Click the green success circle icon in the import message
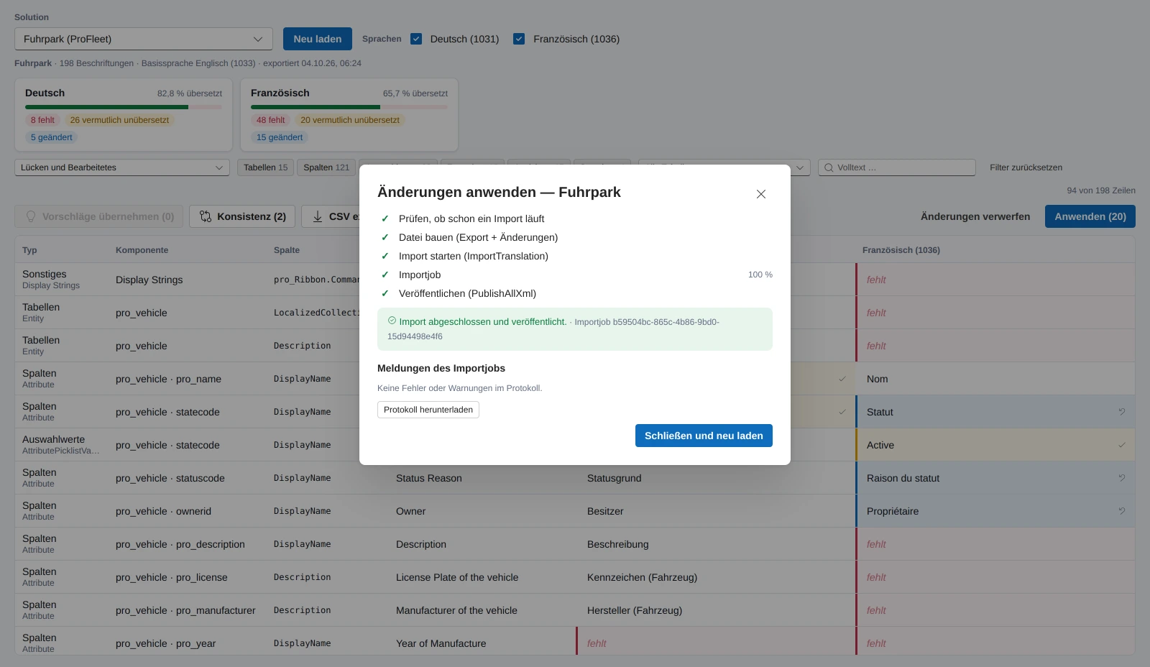 coord(392,321)
